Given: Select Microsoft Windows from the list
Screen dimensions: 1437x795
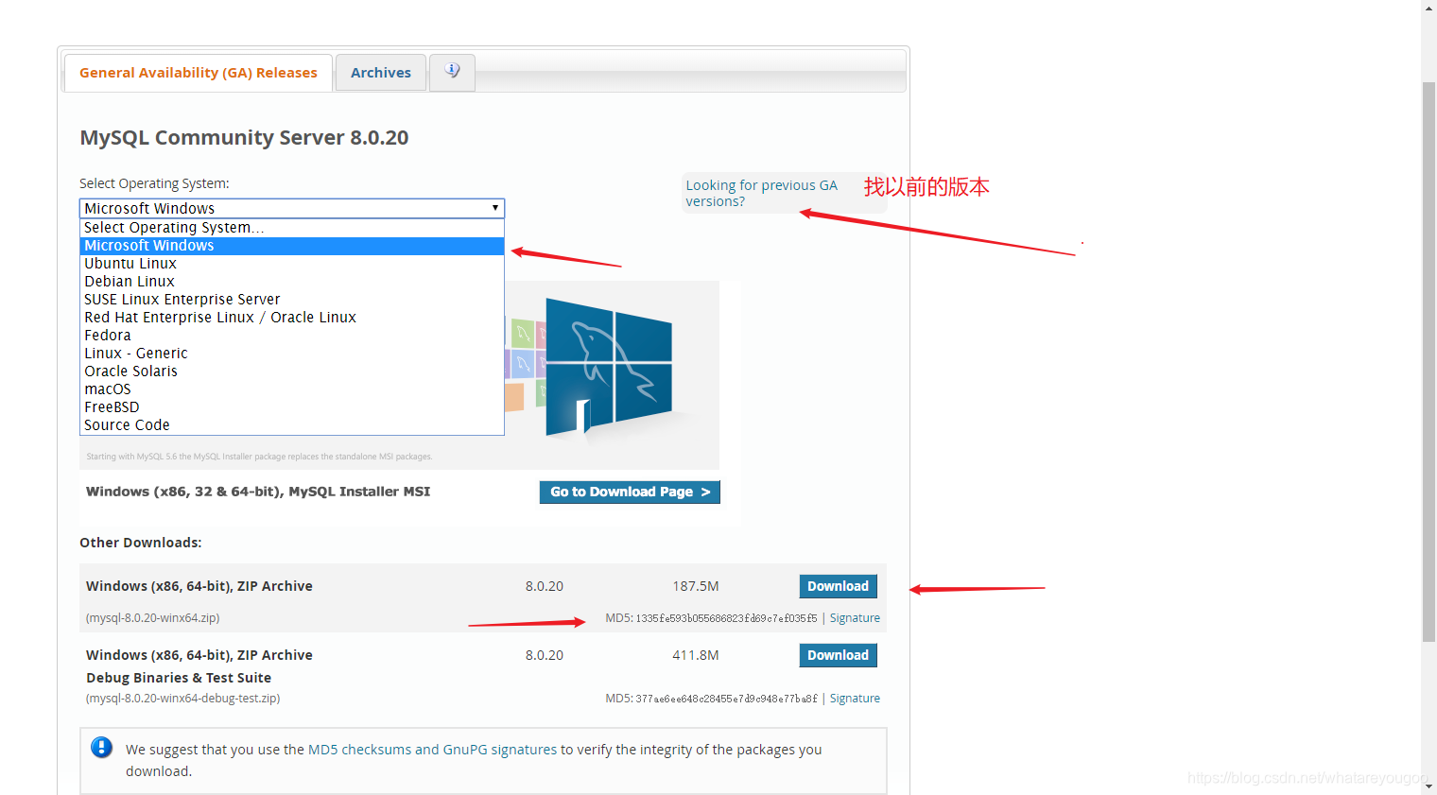Looking at the screenshot, I should coord(292,246).
